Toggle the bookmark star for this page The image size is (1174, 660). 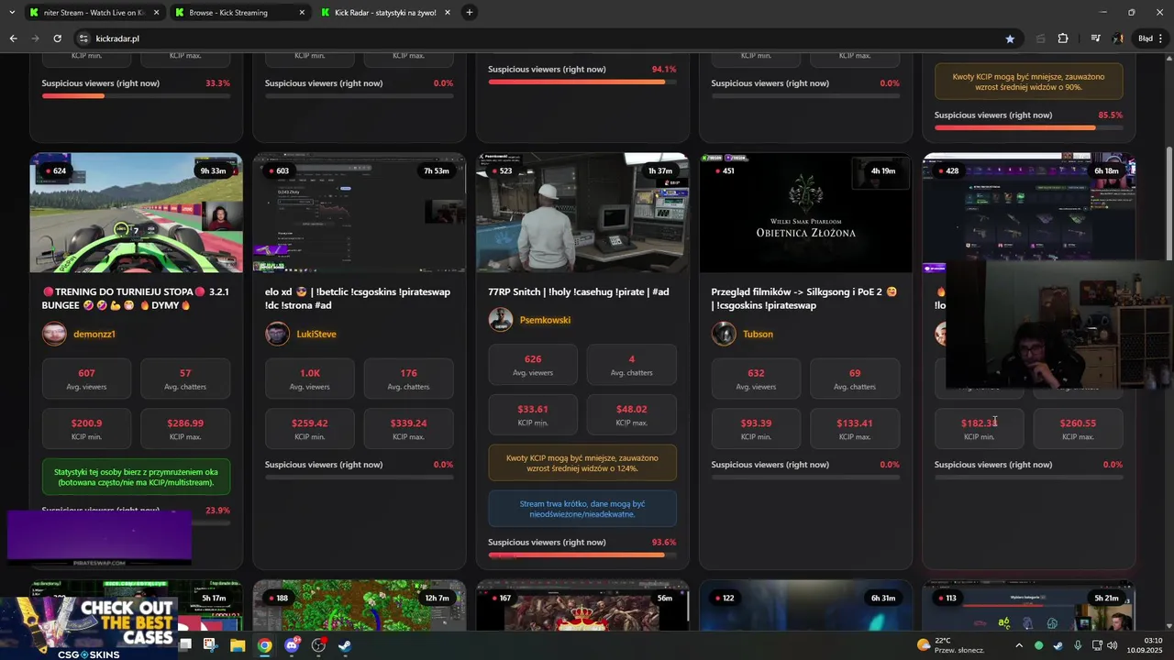tap(1010, 38)
